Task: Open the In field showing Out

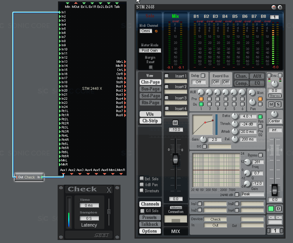Action: pos(215,225)
